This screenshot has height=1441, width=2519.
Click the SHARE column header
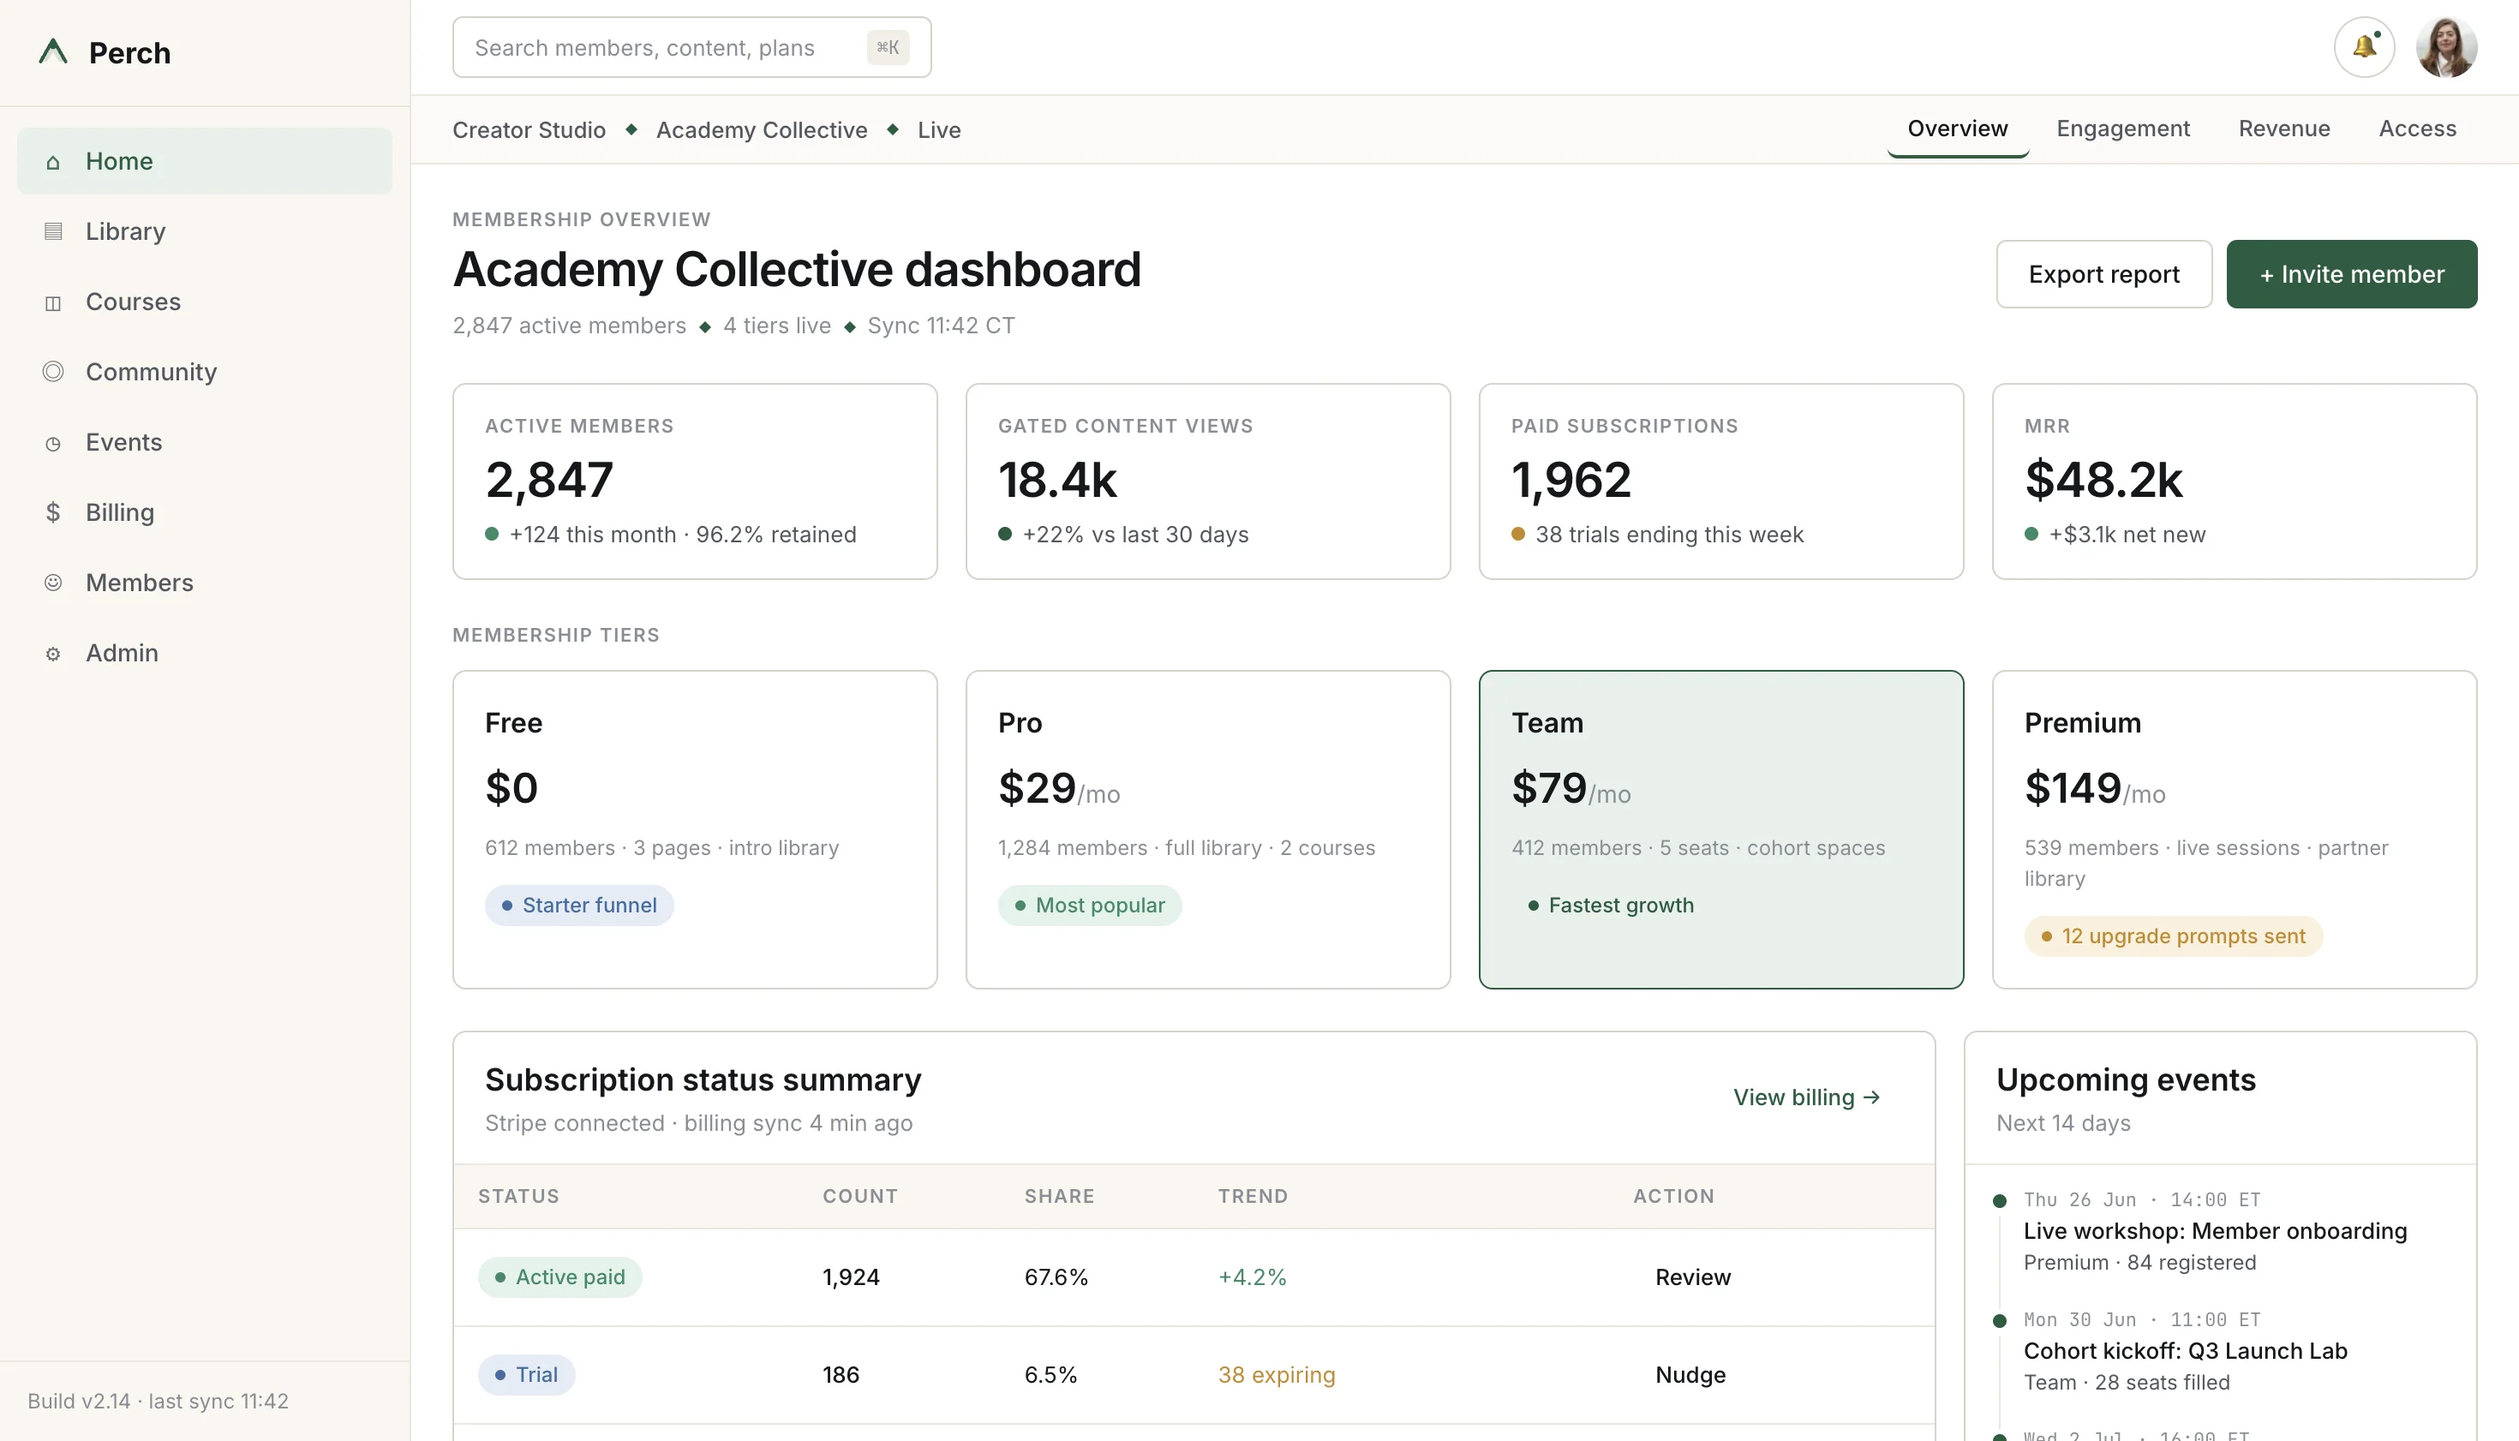1059,1197
